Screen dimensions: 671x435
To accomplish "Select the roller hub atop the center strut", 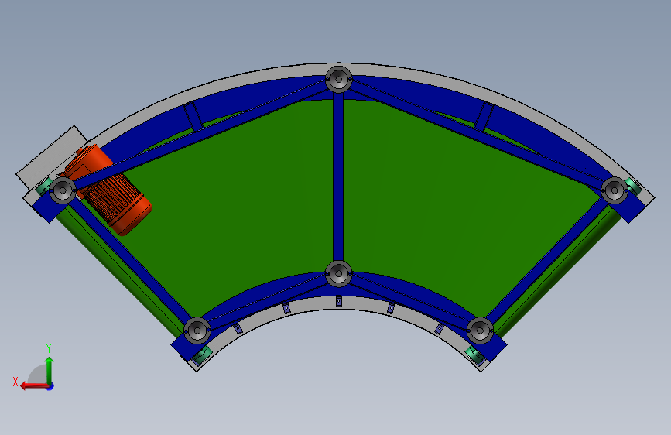I will tap(338, 79).
